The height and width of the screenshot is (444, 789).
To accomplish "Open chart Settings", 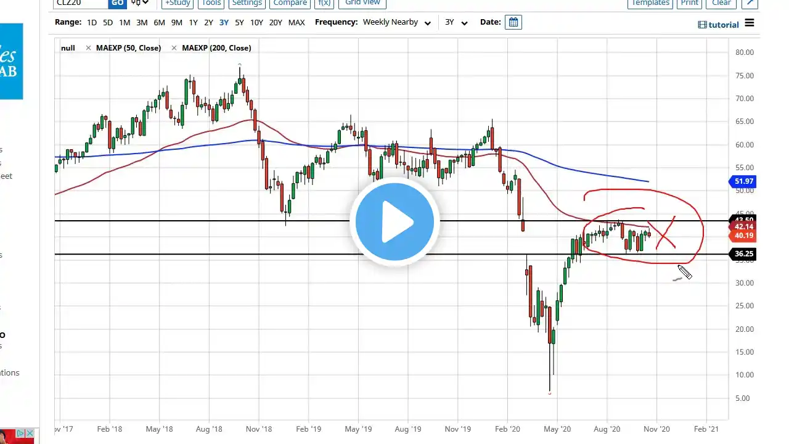I will (247, 3).
